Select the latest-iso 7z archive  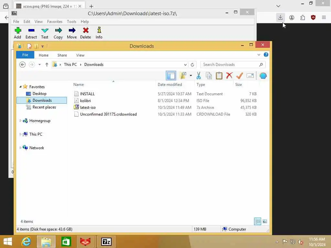pos(88,107)
